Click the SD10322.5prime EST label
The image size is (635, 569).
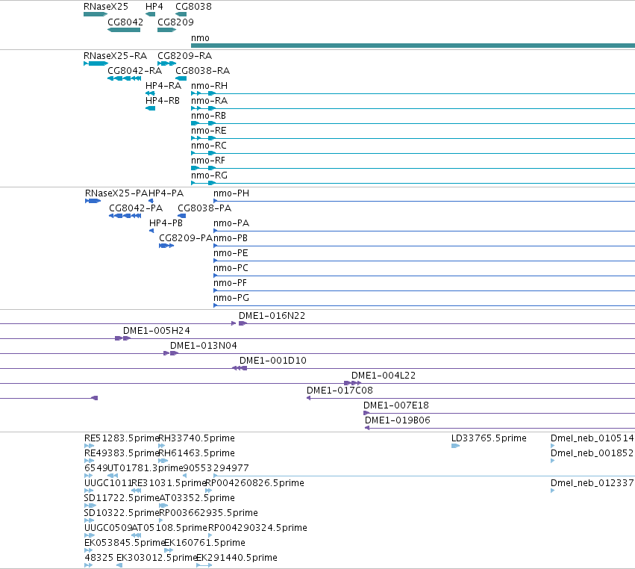coord(122,513)
